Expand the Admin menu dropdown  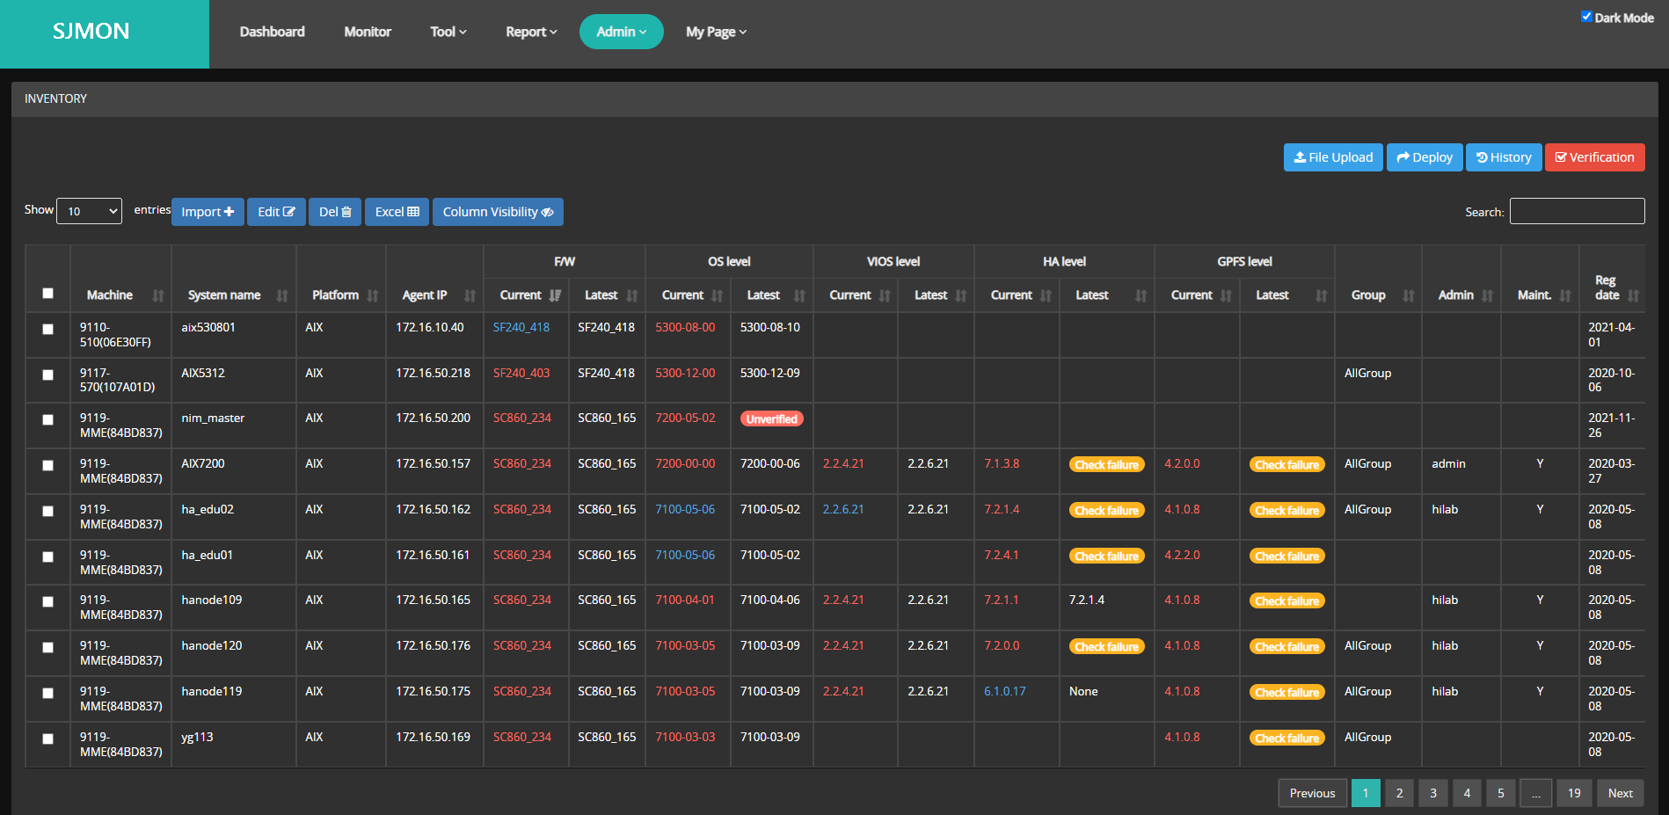[x=621, y=32]
